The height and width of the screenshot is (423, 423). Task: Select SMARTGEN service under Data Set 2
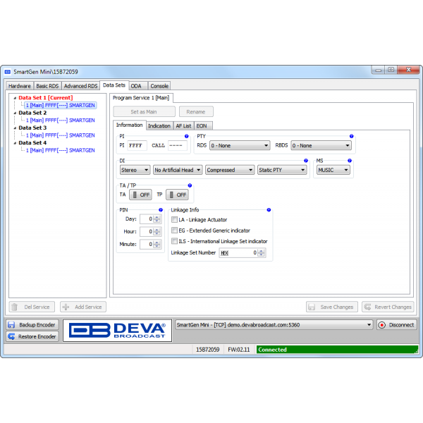[x=61, y=121]
